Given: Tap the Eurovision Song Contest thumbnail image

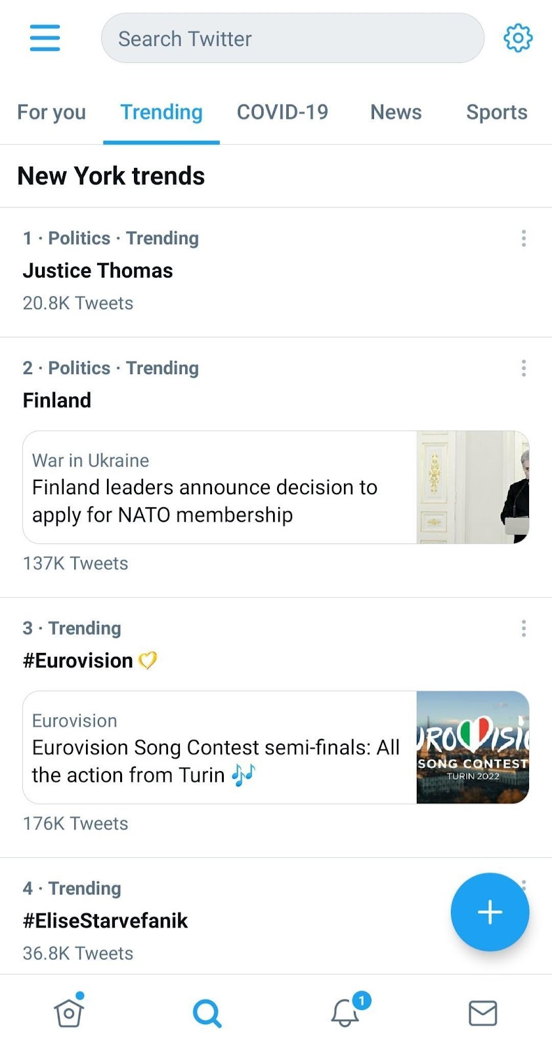Looking at the screenshot, I should point(473,747).
